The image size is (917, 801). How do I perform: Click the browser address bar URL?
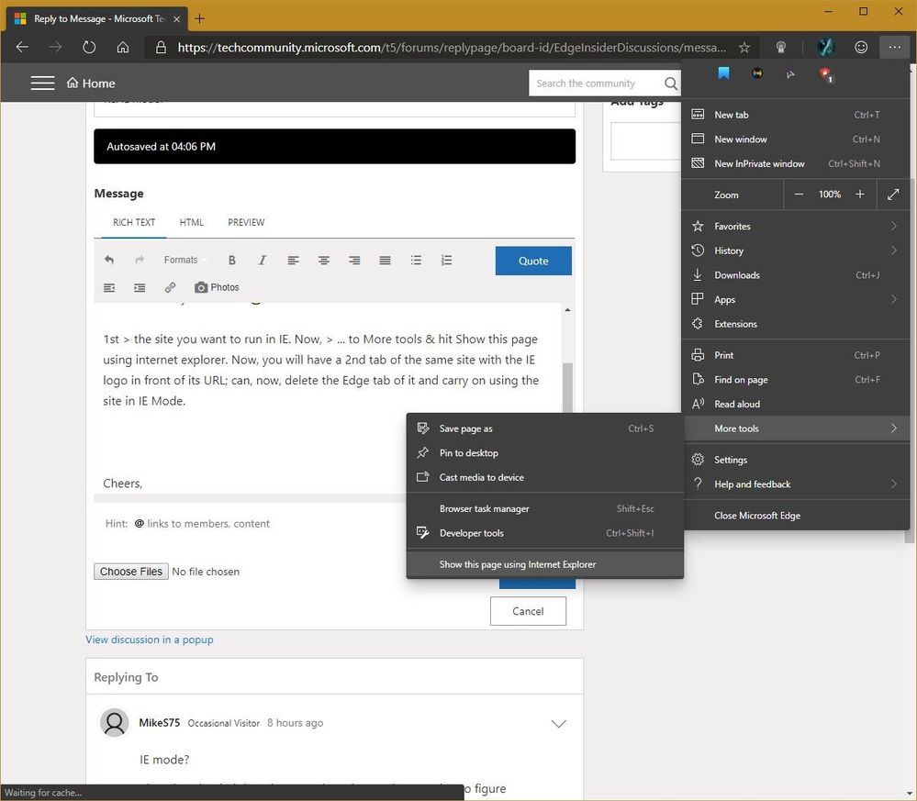click(x=452, y=48)
